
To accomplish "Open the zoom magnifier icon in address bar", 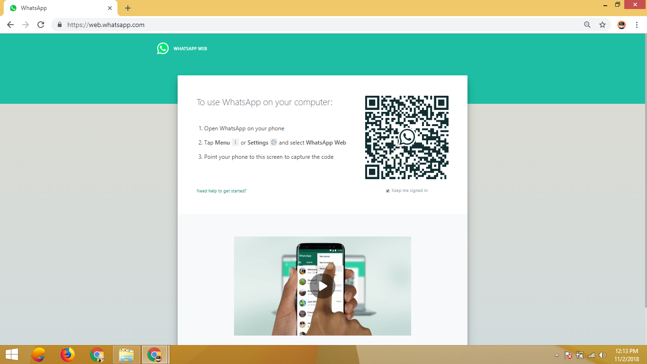I will pos(587,25).
